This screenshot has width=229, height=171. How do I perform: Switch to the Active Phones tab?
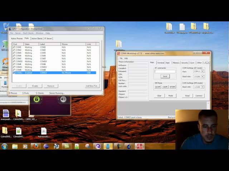pos(17,38)
